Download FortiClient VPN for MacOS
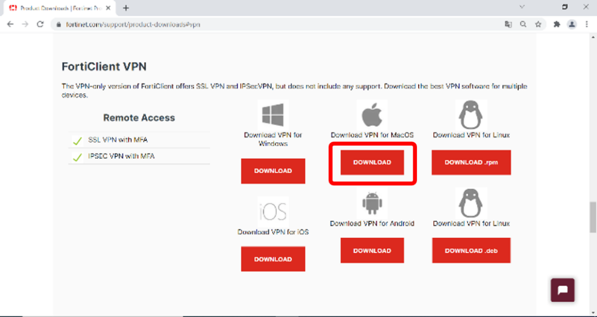Image resolution: width=597 pixels, height=317 pixels. (x=372, y=162)
